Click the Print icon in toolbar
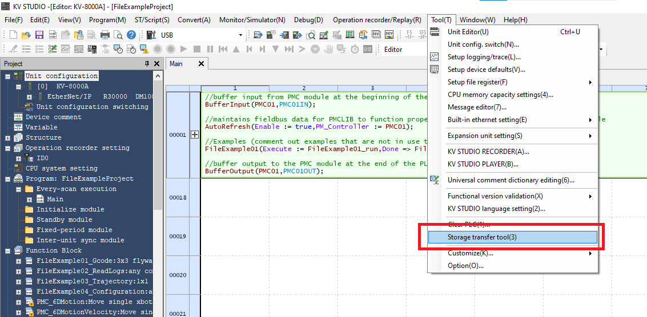647x317 pixels. coord(105,35)
